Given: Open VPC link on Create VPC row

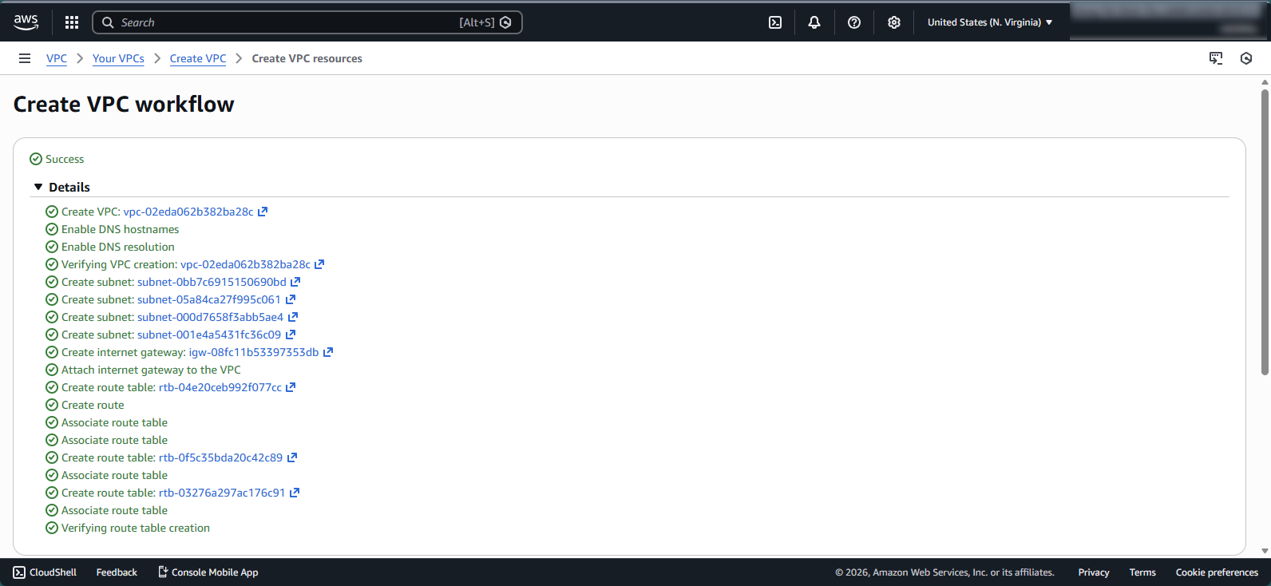Looking at the screenshot, I should [x=188, y=212].
